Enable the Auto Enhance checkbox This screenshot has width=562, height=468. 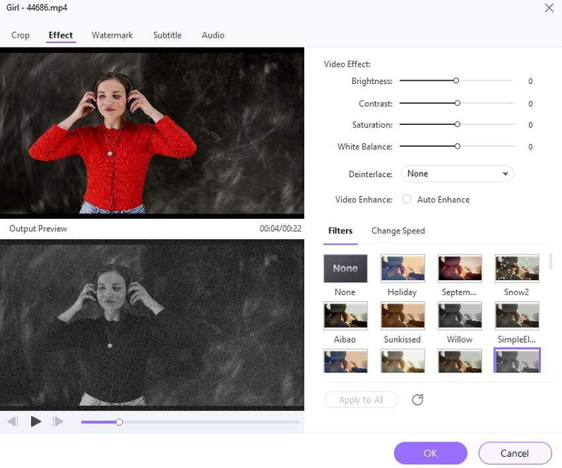pos(407,199)
